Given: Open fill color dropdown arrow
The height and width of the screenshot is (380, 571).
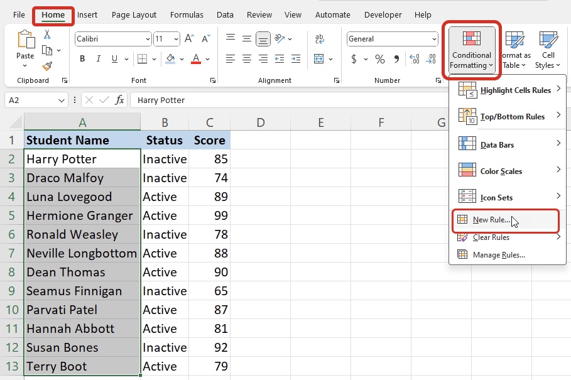Looking at the screenshot, I should click(182, 59).
